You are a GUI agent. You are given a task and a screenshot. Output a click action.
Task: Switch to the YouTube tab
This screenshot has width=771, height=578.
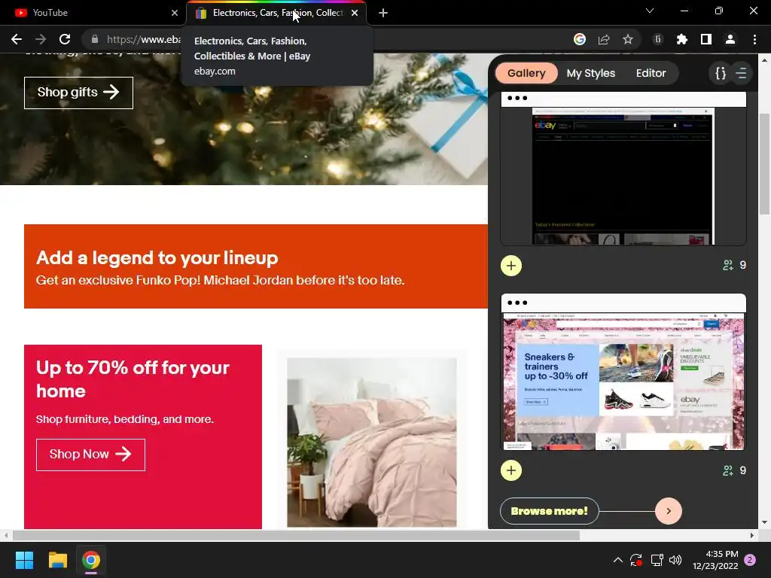point(93,13)
